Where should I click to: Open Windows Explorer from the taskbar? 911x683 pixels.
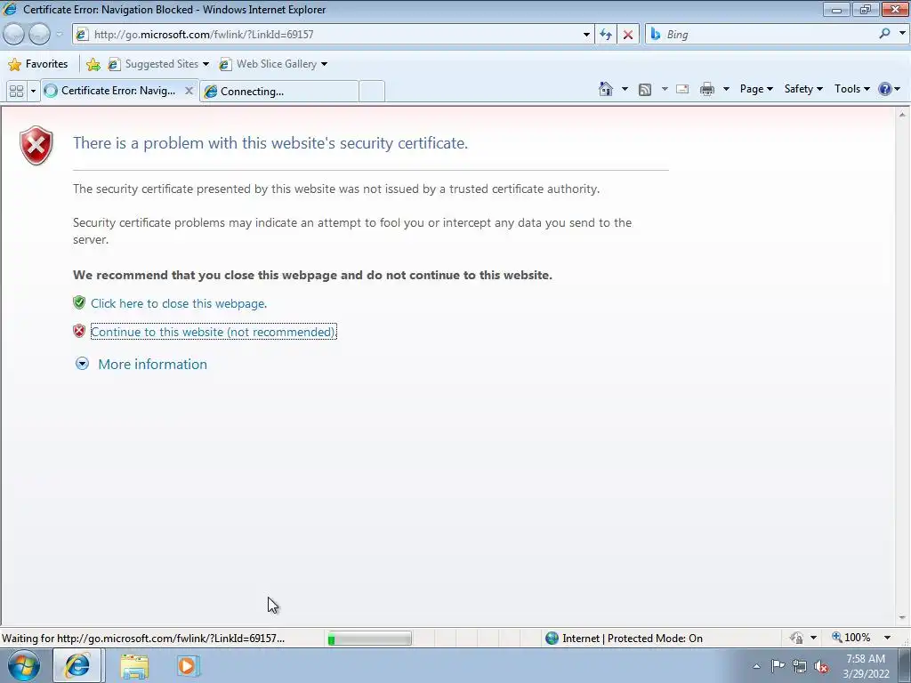click(x=134, y=666)
